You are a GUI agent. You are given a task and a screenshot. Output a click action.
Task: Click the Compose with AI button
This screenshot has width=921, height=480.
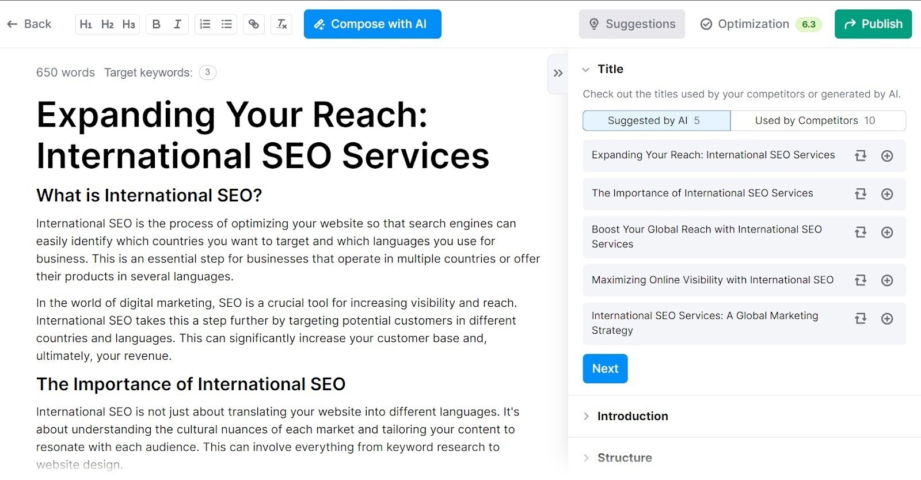372,24
